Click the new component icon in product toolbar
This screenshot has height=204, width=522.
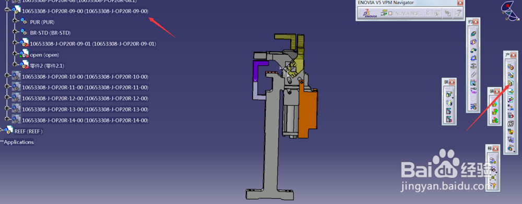[x=511, y=67]
